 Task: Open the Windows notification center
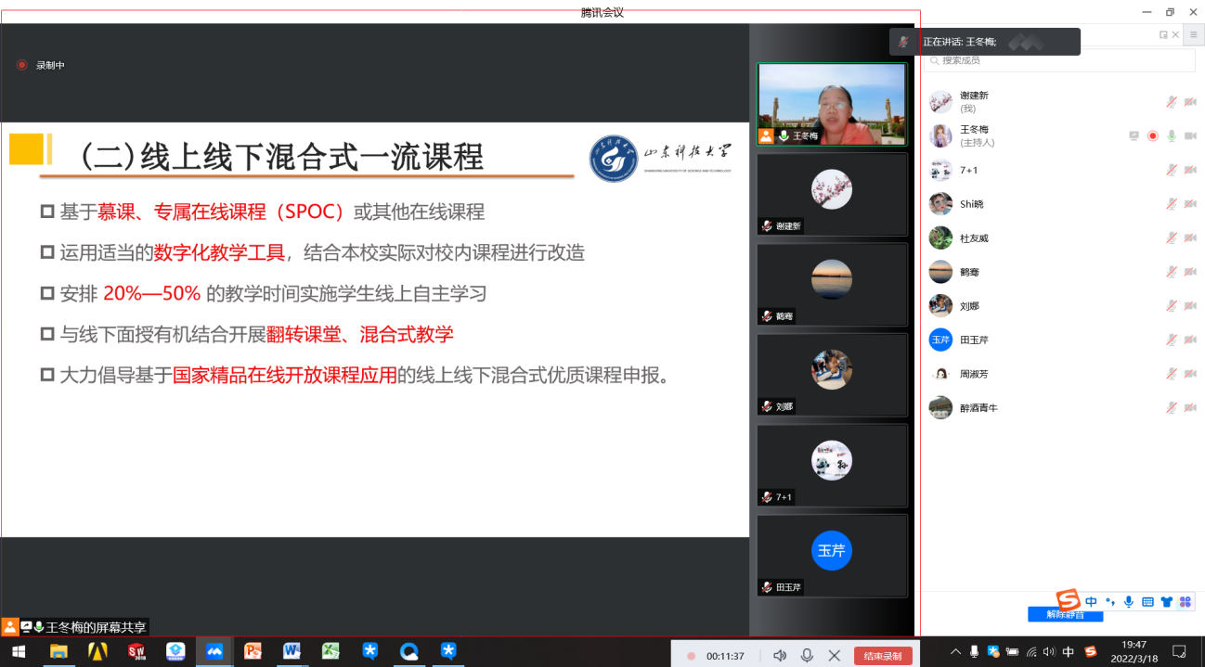[x=1179, y=651]
